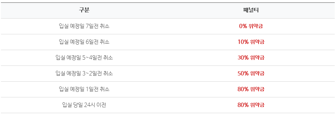Select the 입실 당일 24시 이전 cell
Image resolution: width=335 pixels, height=115 pixels.
coord(84,105)
